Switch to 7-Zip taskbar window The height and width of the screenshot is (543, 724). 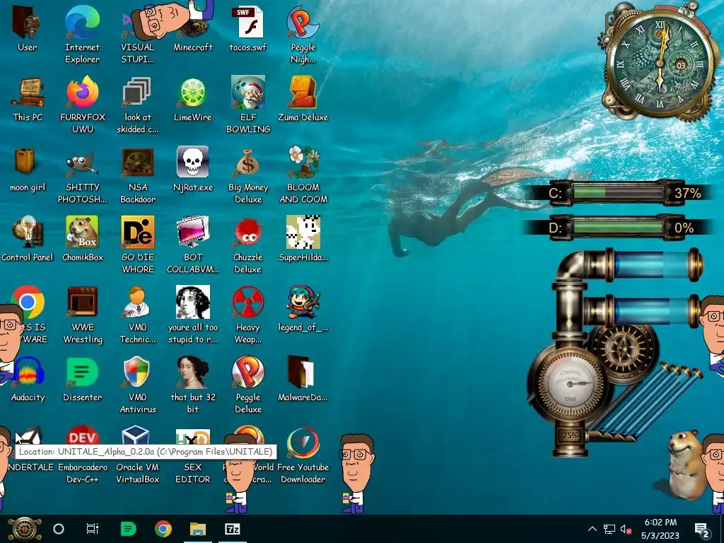[232, 529]
